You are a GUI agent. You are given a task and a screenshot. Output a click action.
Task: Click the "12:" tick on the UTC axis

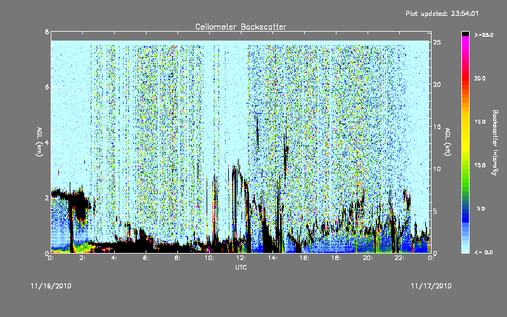[x=241, y=258]
